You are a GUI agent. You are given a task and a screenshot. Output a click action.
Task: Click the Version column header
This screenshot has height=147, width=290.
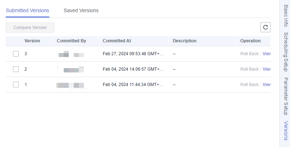(x=32, y=41)
